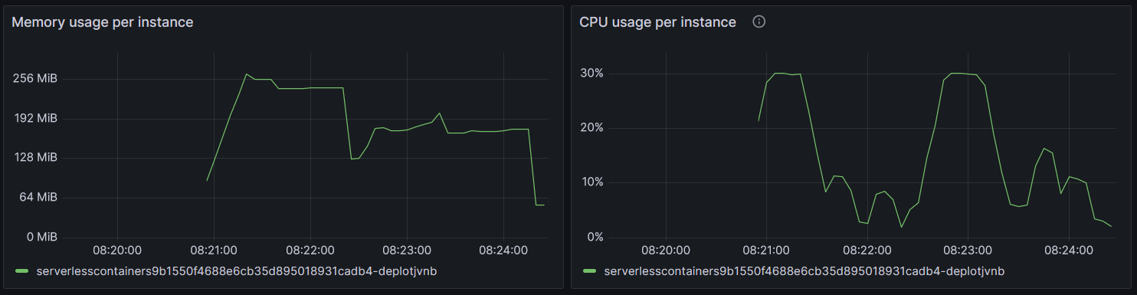Open the Memory usage per instance panel title
The height and width of the screenshot is (295, 1137).
click(x=102, y=22)
